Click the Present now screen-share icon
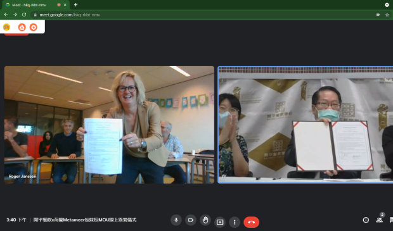The height and width of the screenshot is (231, 393). [x=220, y=222]
